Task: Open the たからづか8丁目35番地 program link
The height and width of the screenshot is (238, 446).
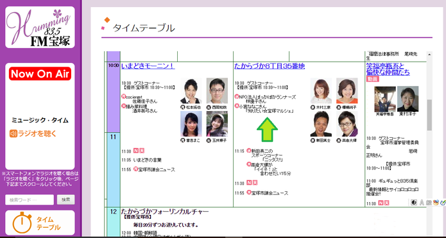Action: (x=270, y=66)
